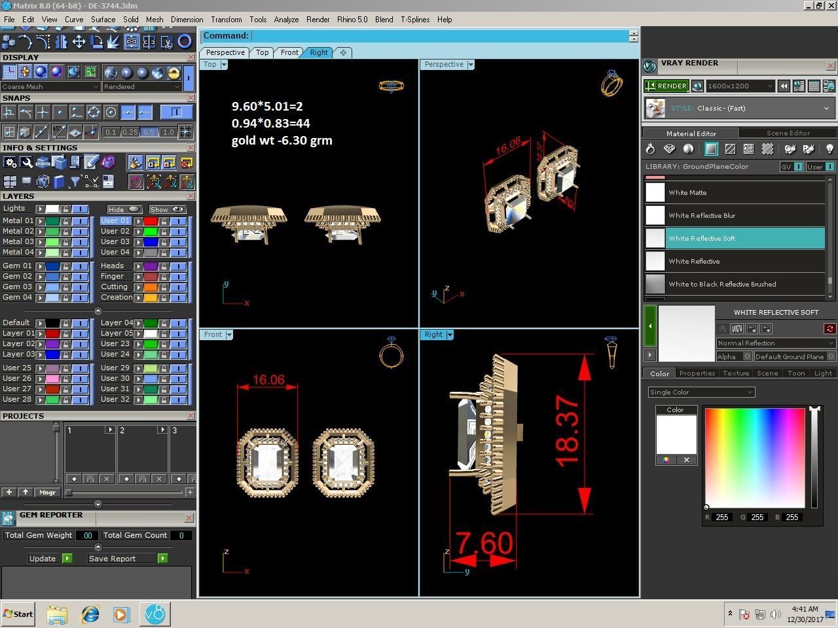The image size is (838, 628).
Task: Click the funnel filter selection icon
Action: pos(75,181)
